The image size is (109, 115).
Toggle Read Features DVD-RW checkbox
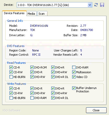[32, 77]
